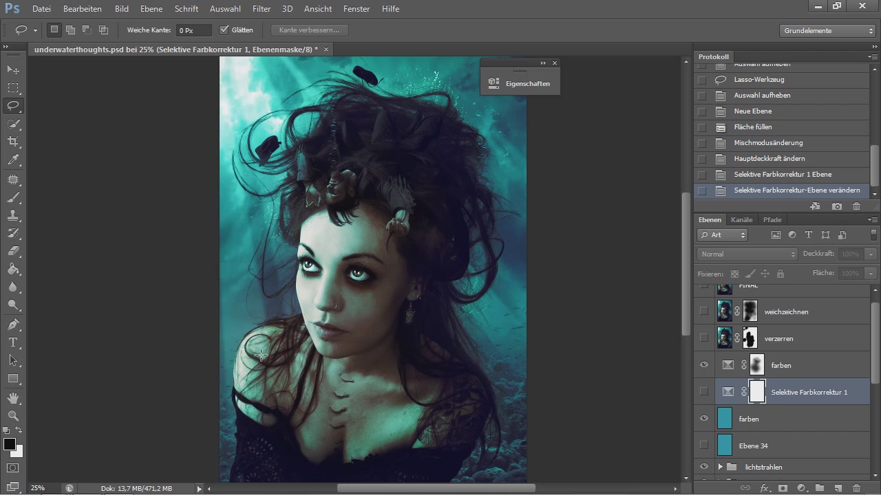Screen dimensions: 881x495
Task: Set history brush source for Mischmodusänderung
Action: coord(701,143)
